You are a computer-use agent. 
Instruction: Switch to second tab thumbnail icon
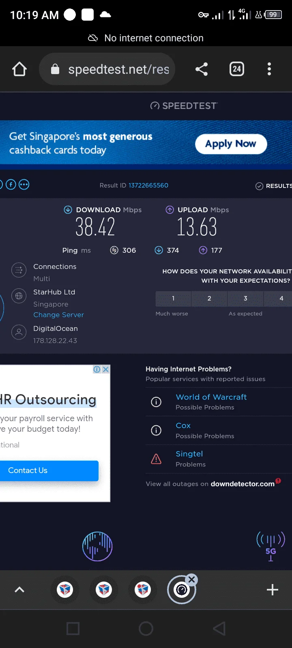104,590
